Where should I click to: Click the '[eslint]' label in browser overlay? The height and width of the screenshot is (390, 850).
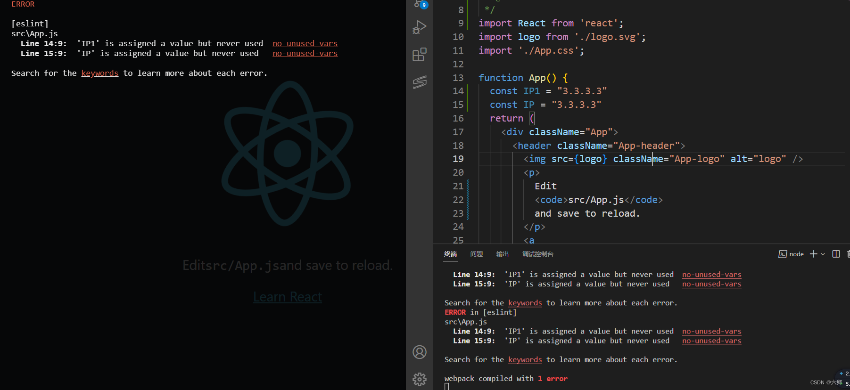click(30, 24)
